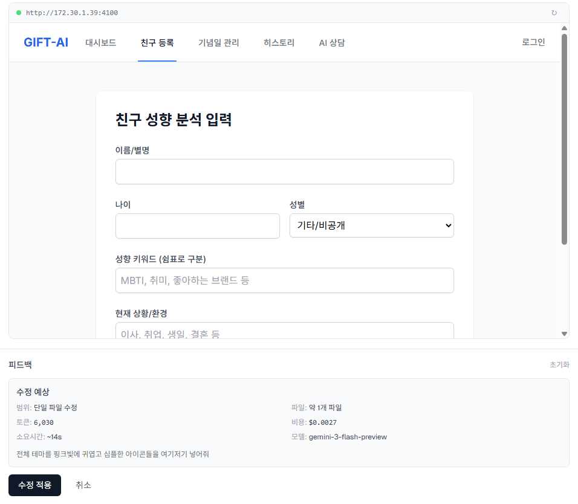Click the page's vertical scrollbar thumb
This screenshot has height=504, width=578.
pyautogui.click(x=564, y=139)
